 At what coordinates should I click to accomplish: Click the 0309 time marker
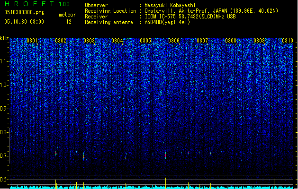[x=259, y=41]
